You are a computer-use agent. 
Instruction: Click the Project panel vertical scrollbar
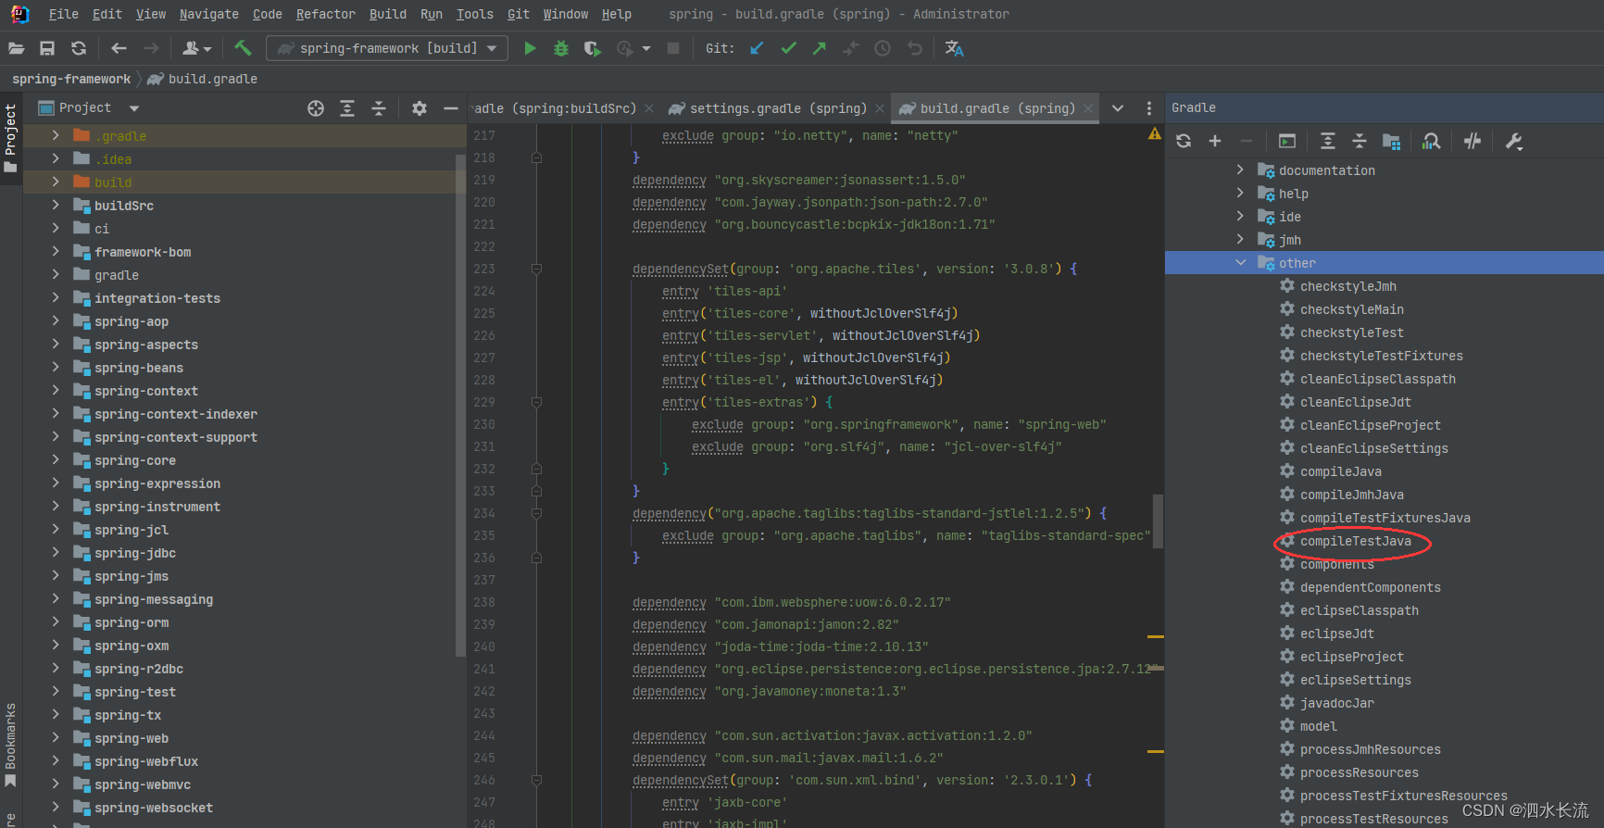[460, 405]
